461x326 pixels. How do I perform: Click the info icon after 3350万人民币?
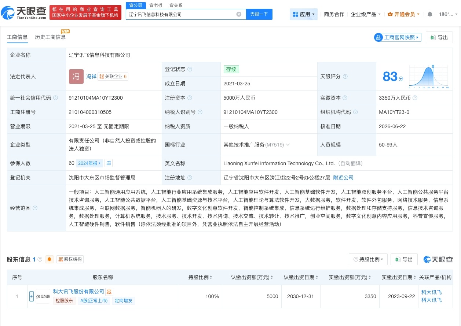[x=415, y=98]
